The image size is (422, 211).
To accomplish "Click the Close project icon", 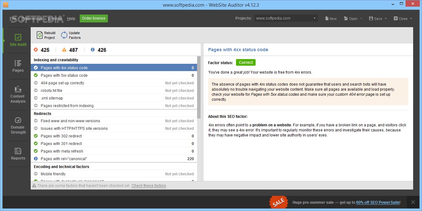I will tap(395, 19).
